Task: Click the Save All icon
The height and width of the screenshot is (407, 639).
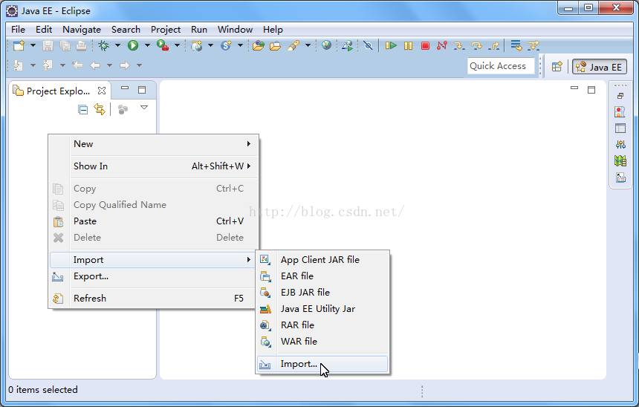Action: pos(65,45)
